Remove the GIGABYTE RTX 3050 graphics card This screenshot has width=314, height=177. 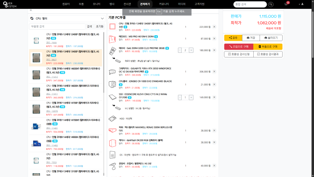pyautogui.click(x=214, y=72)
